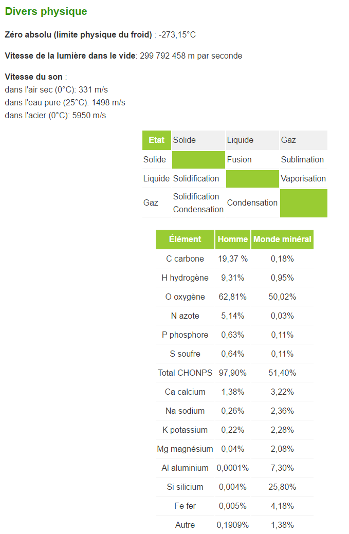Click the 62,81% oxygen value

232,297
